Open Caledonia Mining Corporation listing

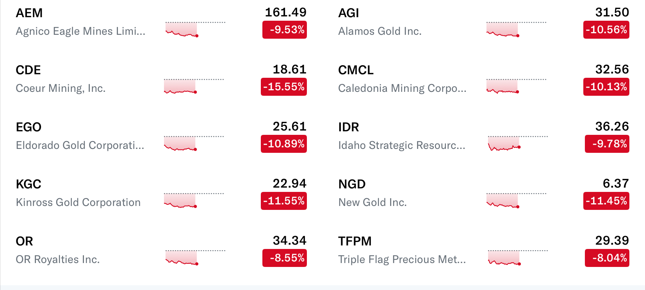[402, 88]
